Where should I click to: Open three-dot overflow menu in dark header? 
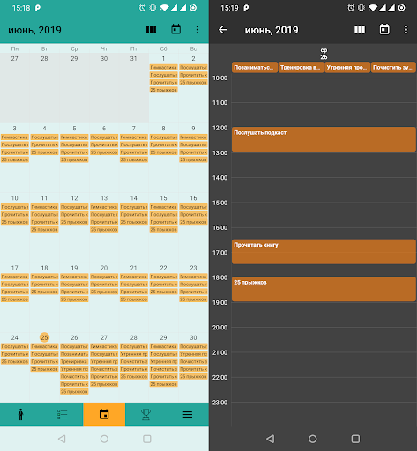(406, 29)
